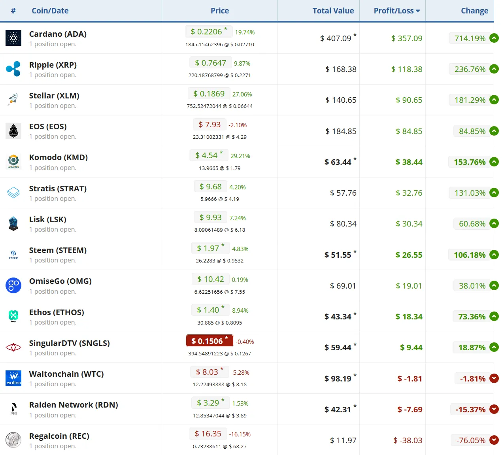Viewport: 502px width, 455px height.
Task: Click the green up arrow beside 18.87%
Action: pyautogui.click(x=494, y=347)
